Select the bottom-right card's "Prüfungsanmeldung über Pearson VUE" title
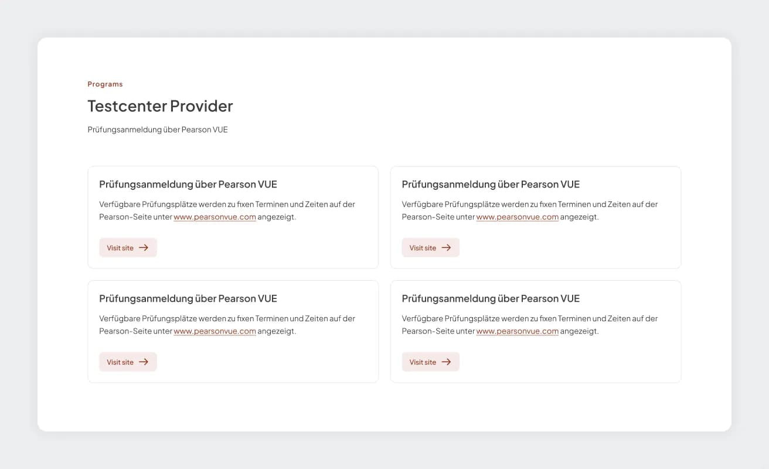Image resolution: width=769 pixels, height=469 pixels. [491, 299]
